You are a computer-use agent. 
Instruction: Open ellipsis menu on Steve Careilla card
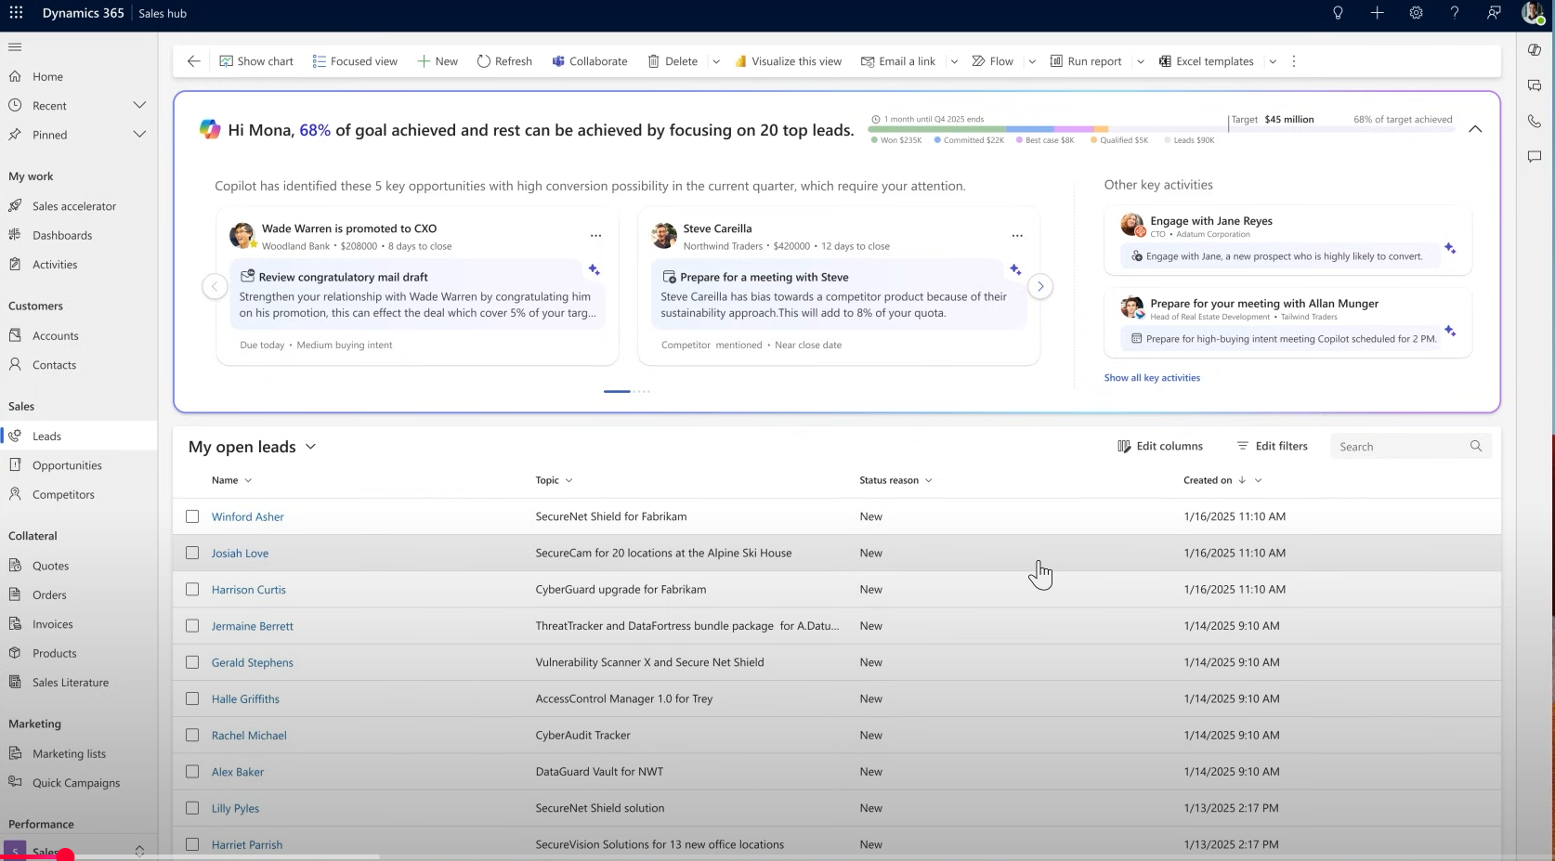[x=1017, y=236]
